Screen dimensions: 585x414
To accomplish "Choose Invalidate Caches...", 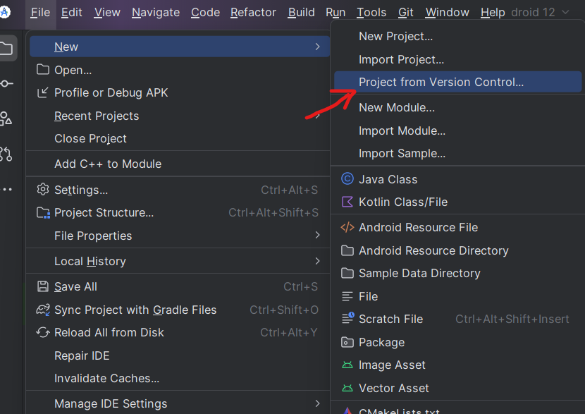I will coord(179,379).
